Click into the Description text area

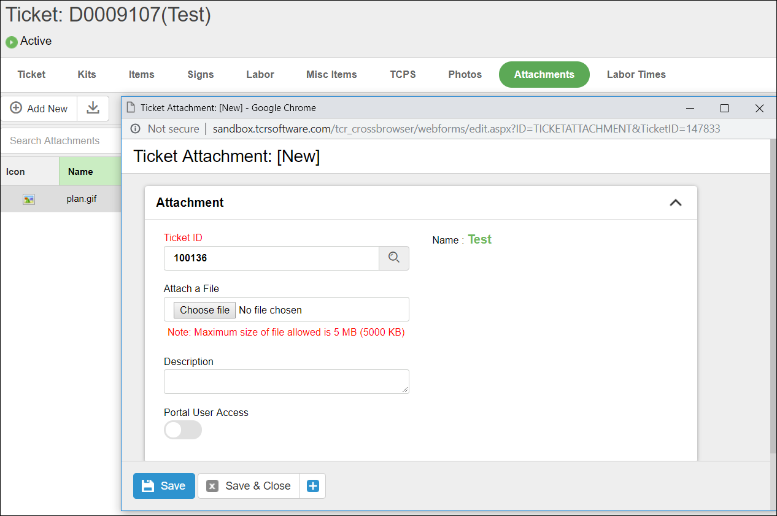286,381
